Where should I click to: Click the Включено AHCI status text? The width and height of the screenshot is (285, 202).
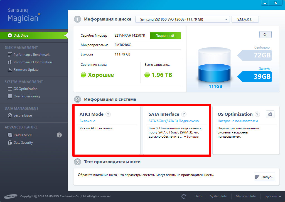(87, 121)
